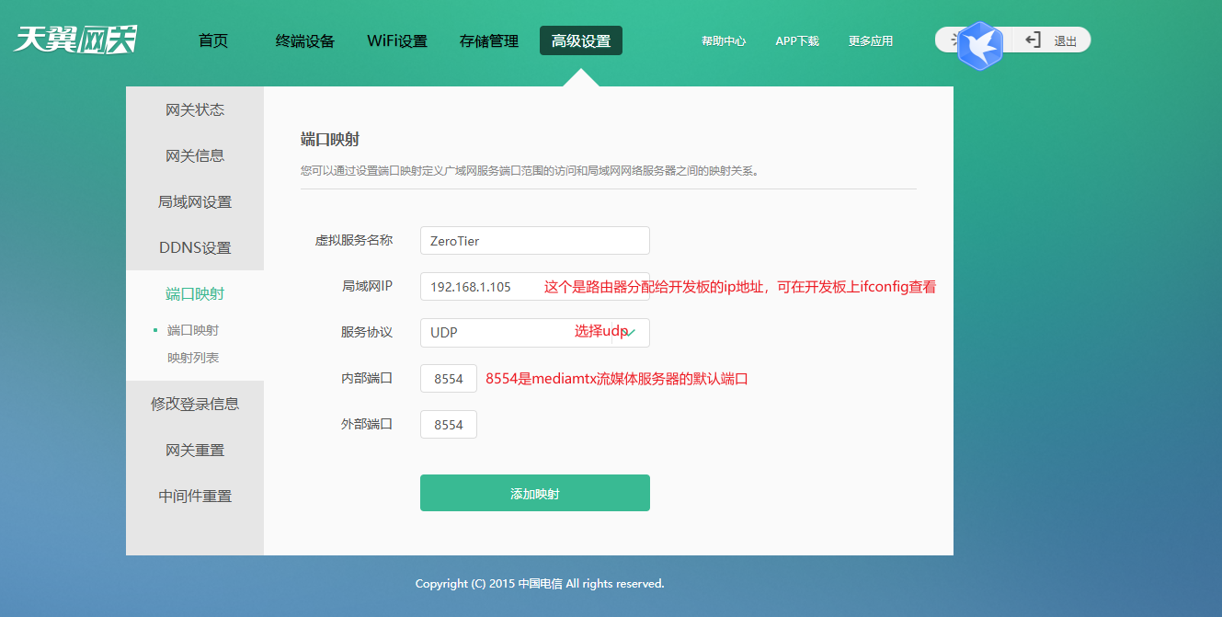Open the 存储管理 tab
The width and height of the screenshot is (1222, 617).
(x=489, y=40)
